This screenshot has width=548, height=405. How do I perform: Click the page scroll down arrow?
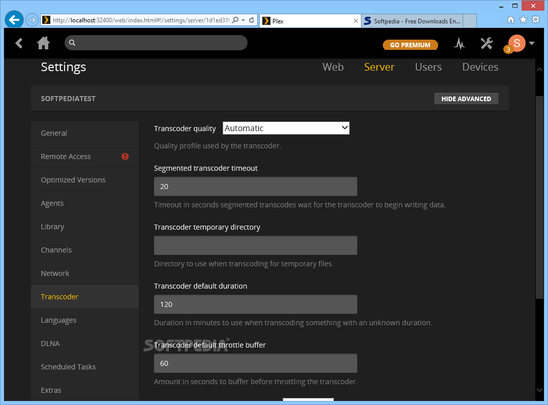coord(540,390)
